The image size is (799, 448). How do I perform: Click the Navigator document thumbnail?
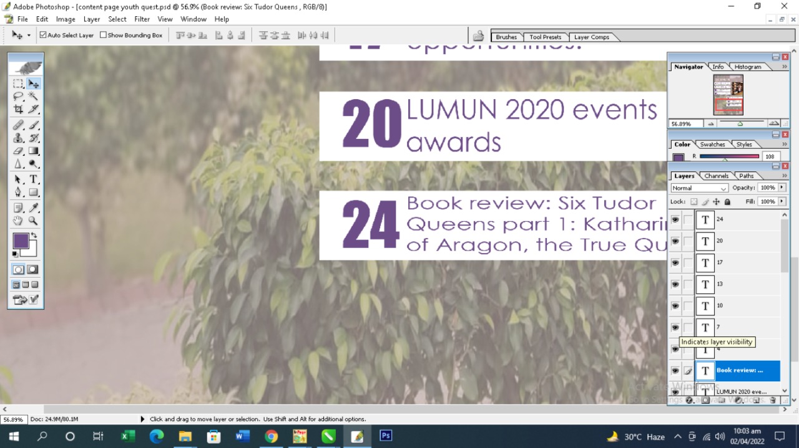(728, 95)
